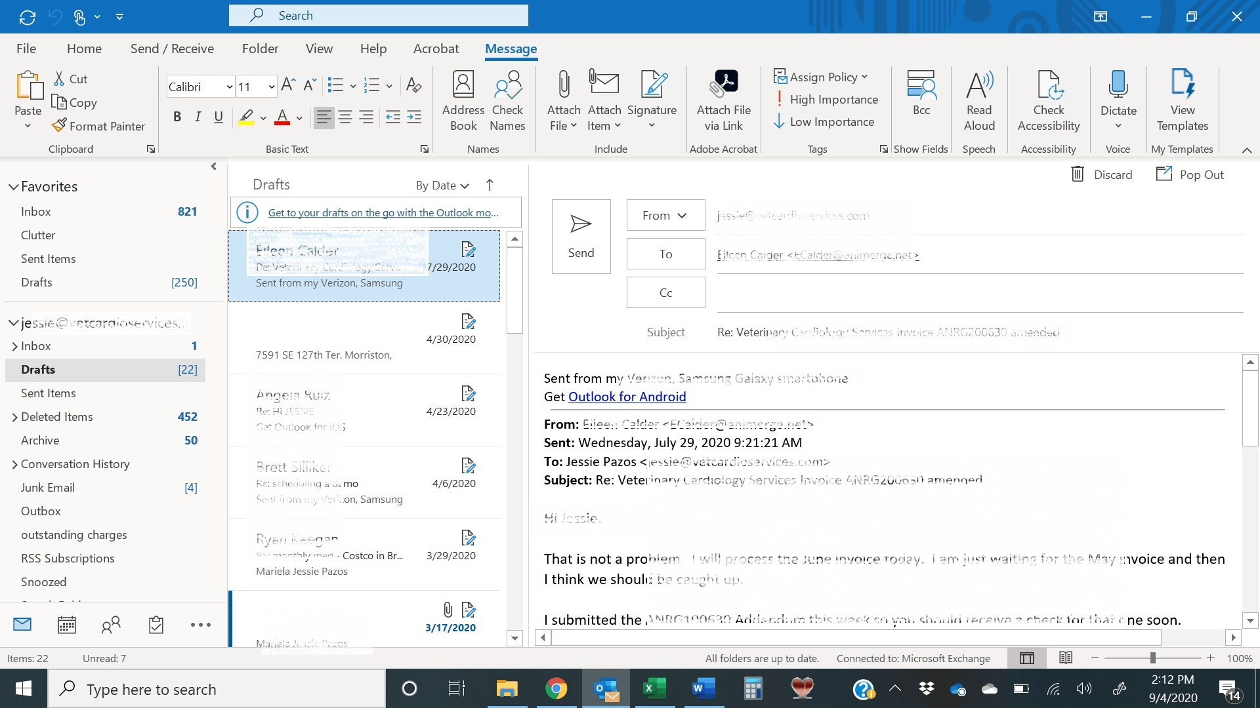Screen dimensions: 1260x708
Task: Click the Check Names icon
Action: pos(507,85)
